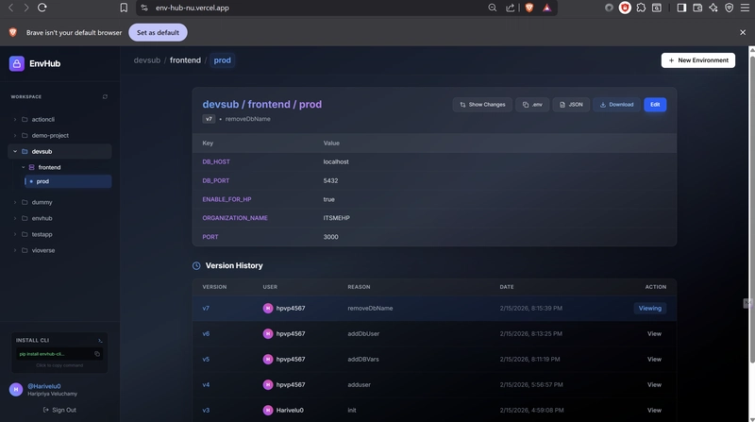Viewport: 755px width, 422px height.
Task: Open Brave Wallet icon in toolbar
Action: [698, 8]
